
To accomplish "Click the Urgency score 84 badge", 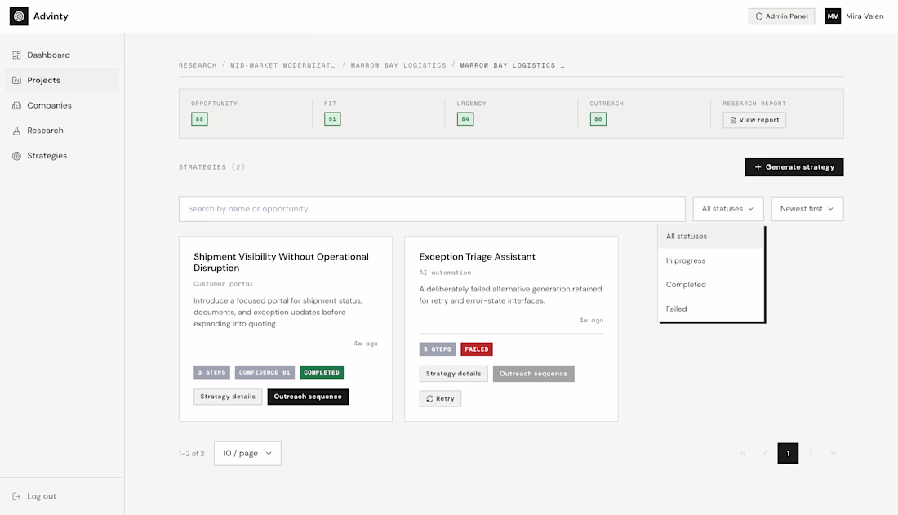I will coord(465,119).
